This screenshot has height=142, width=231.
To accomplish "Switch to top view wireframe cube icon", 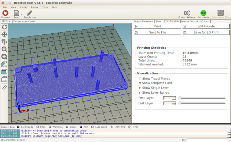I will pyautogui.click(x=4, y=79).
